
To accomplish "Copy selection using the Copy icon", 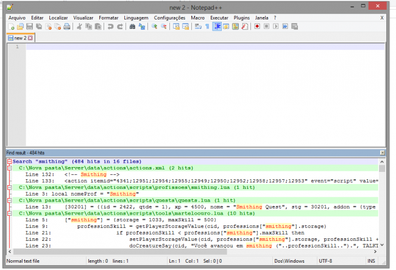I will [89, 27].
